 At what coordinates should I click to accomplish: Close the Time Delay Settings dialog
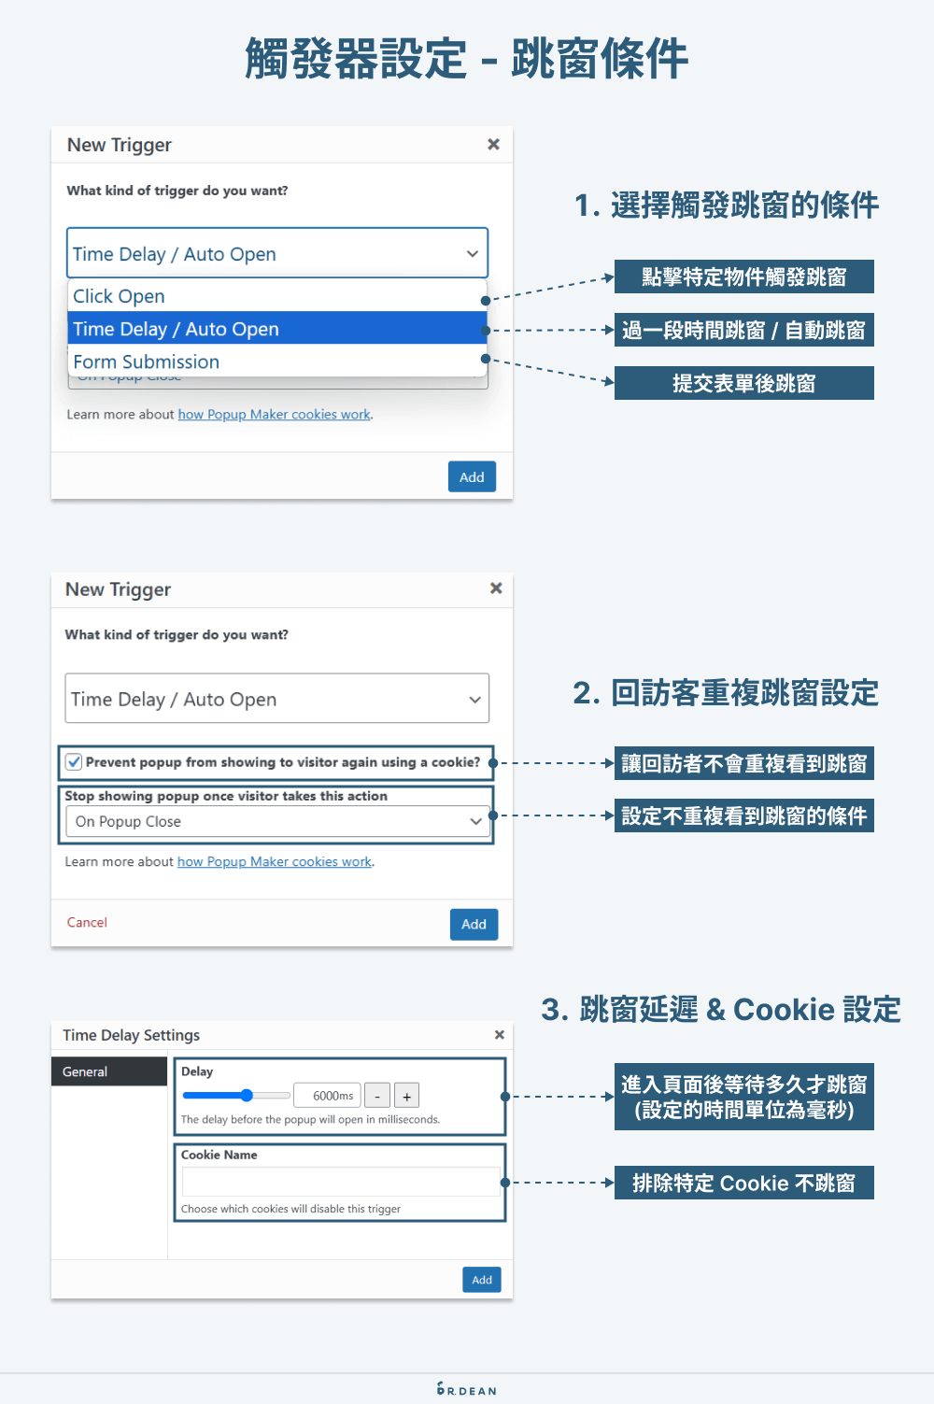point(499,1035)
